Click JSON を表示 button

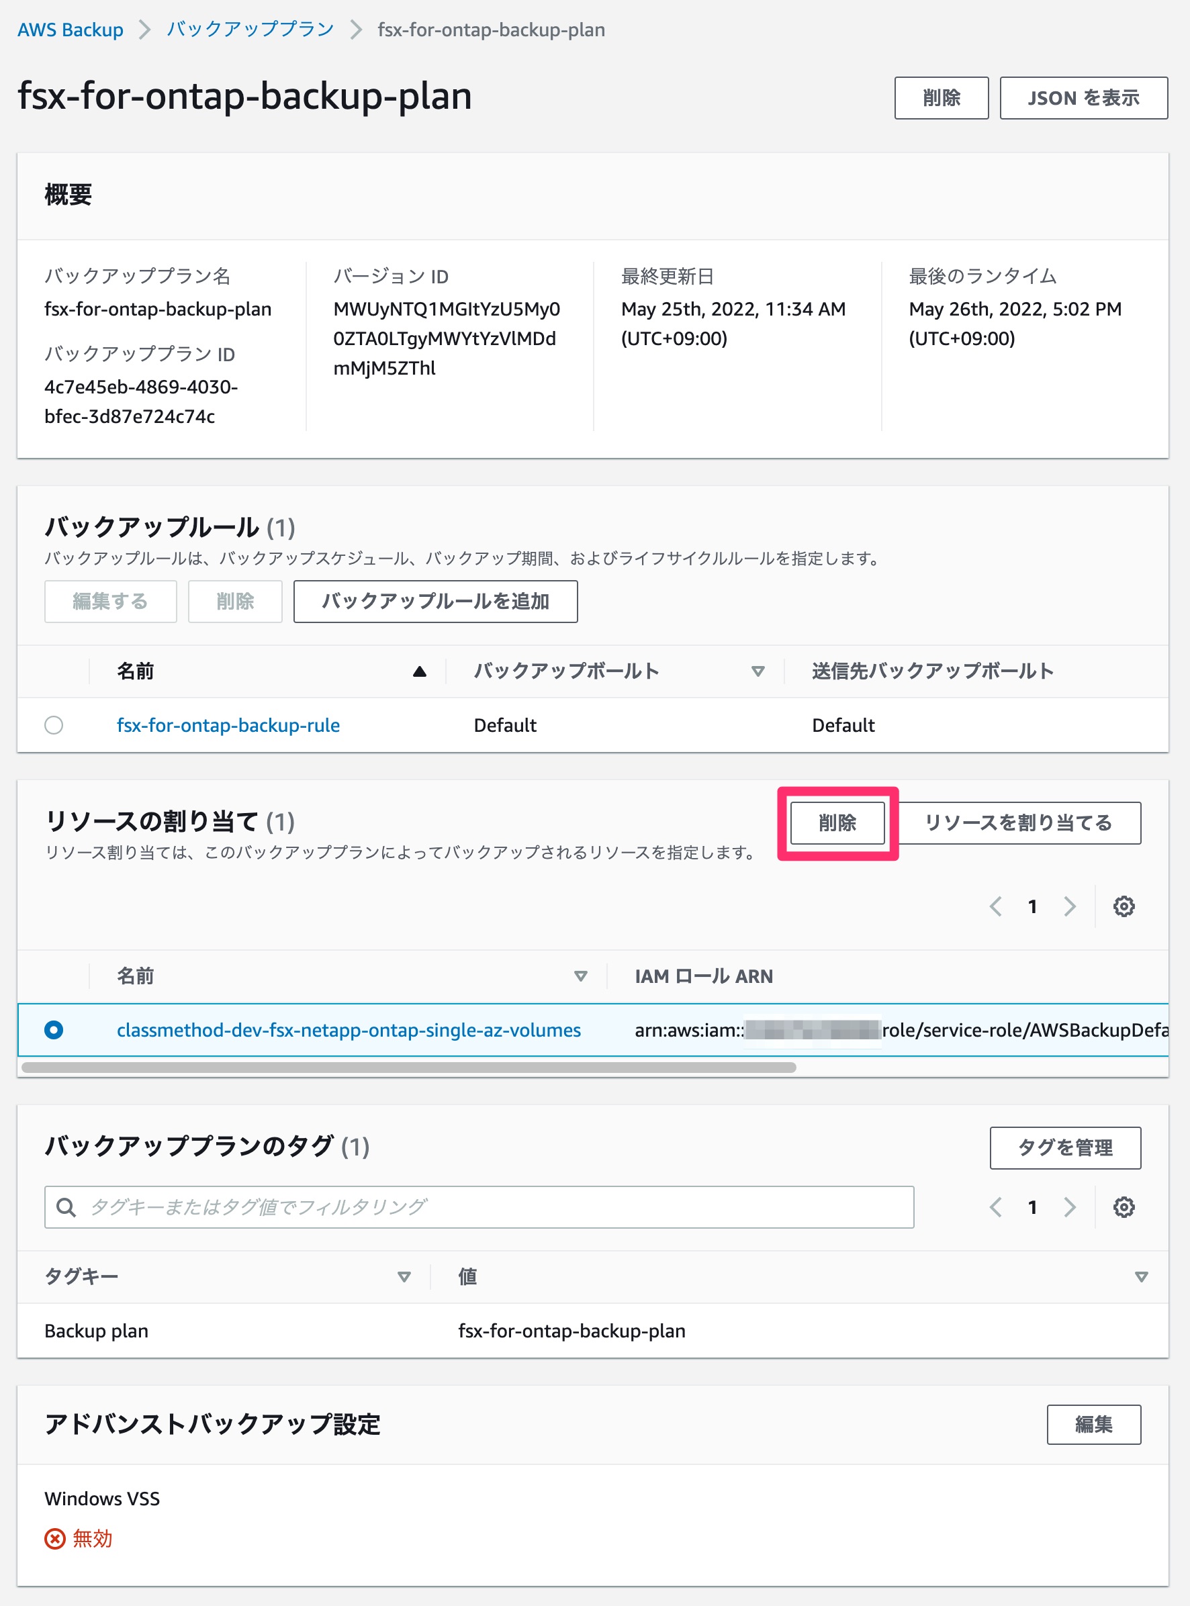1083,98
